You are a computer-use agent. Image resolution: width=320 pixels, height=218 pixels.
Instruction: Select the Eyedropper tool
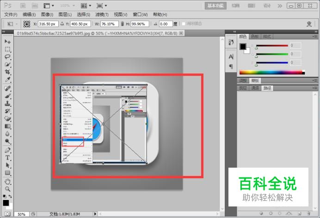pos(7,79)
